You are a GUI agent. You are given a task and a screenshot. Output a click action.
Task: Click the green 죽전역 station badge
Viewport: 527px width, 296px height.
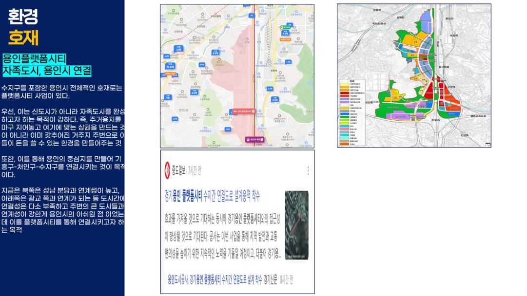pos(285,28)
